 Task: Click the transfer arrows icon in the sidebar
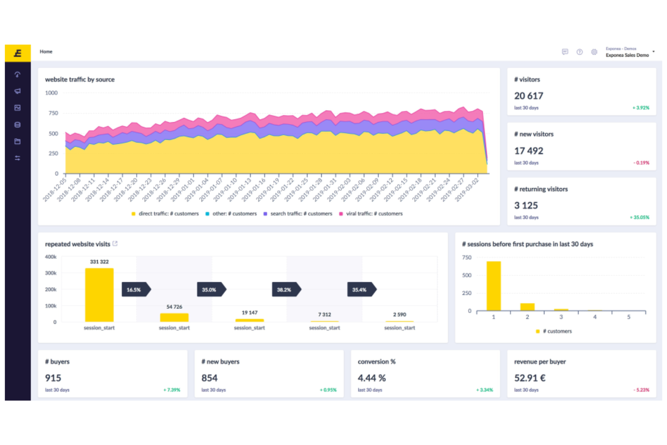18,158
